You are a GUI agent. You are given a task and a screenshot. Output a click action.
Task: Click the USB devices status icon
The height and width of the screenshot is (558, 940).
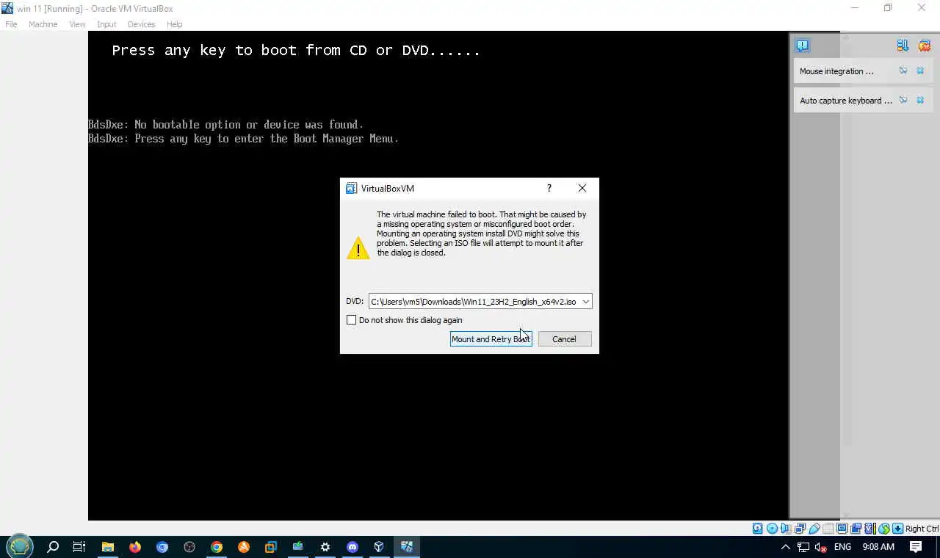point(814,529)
